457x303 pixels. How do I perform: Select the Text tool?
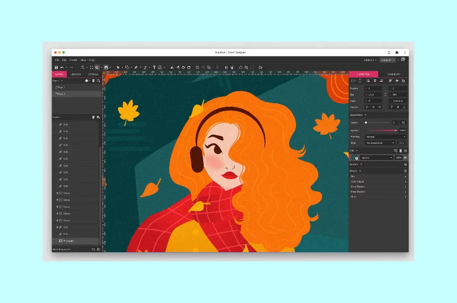pyautogui.click(x=154, y=67)
